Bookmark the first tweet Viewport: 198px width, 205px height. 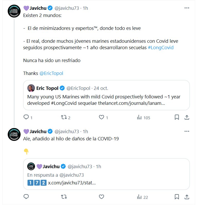[x=177, y=117]
